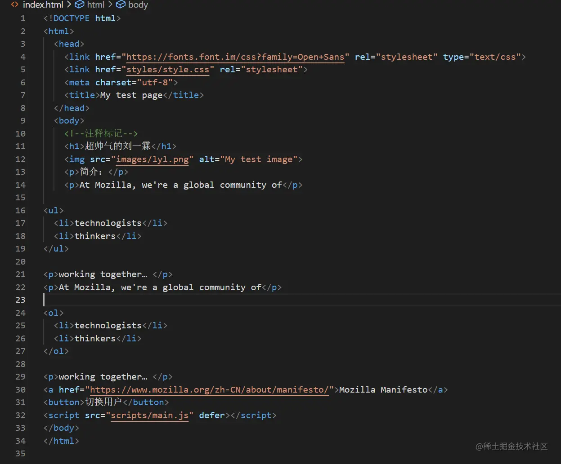Click the 简介 paragraph on line 13
The image size is (561, 464).
tap(96, 172)
